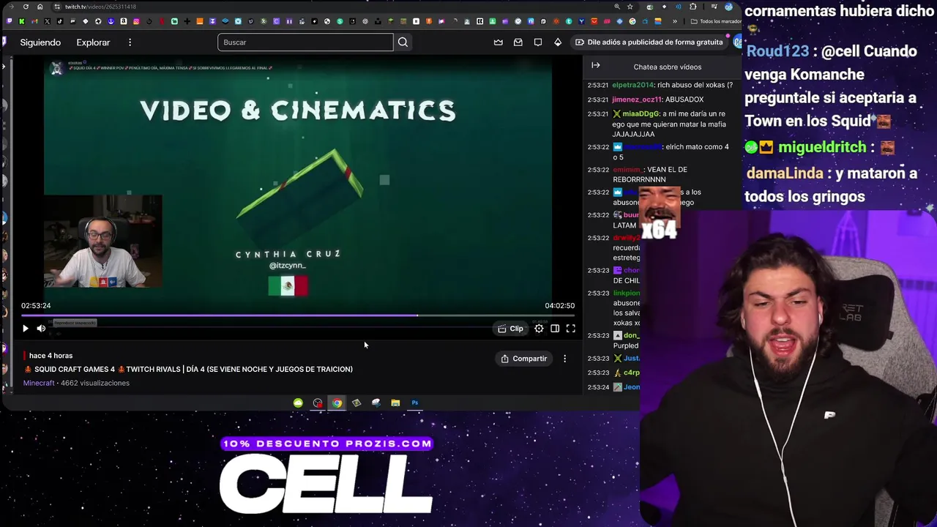Open Photoshop from the taskbar
937x527 pixels.
click(x=415, y=403)
